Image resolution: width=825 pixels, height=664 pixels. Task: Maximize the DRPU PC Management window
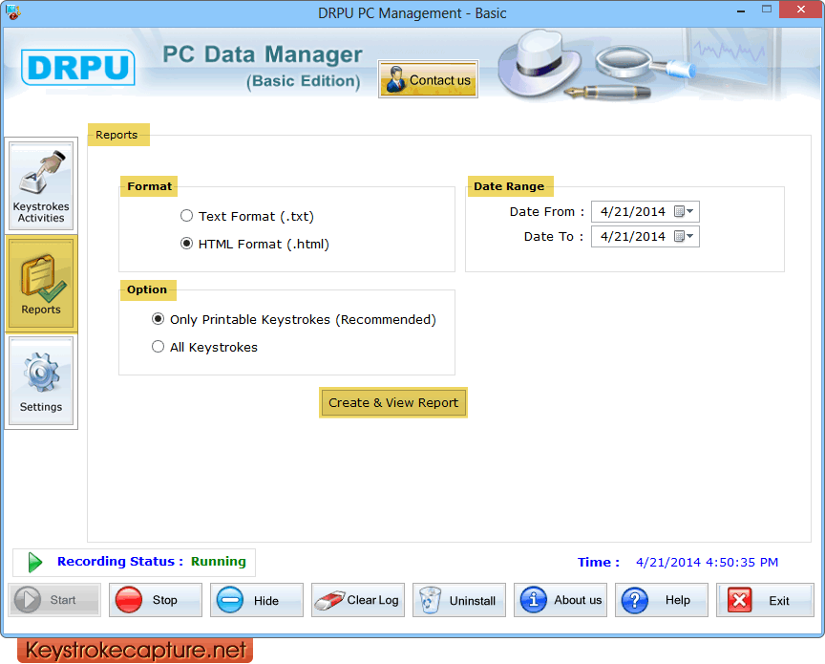[767, 10]
